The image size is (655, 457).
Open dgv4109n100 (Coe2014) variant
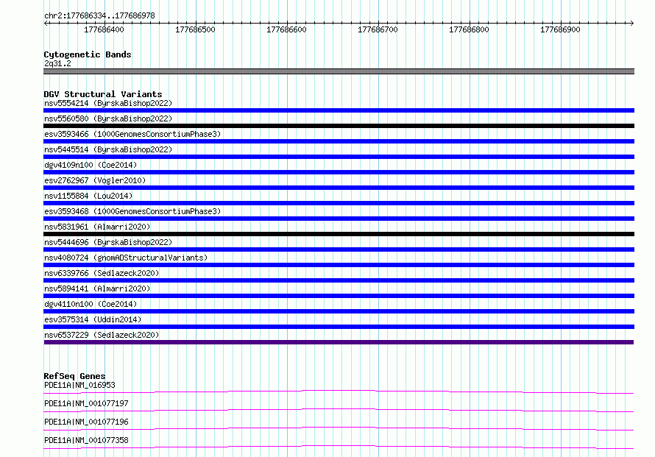(x=91, y=165)
